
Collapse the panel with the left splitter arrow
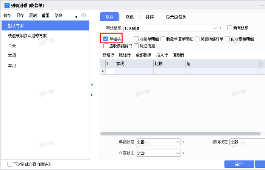click(92, 85)
